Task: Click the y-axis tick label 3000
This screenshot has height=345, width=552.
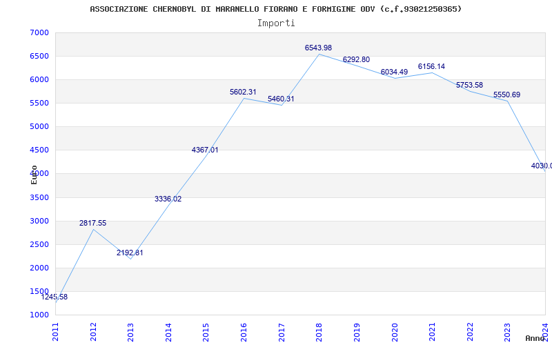Action: [39, 221]
